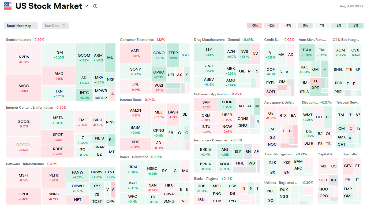Screen dimensions: 367x205
Task: Select the 0% legend swatch
Action: (x=305, y=25)
